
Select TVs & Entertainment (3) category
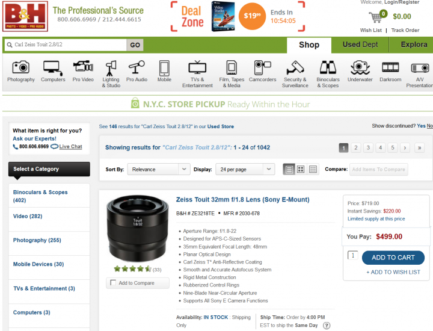pyautogui.click(x=44, y=288)
